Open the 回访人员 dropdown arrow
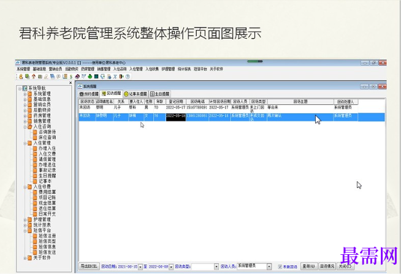The width and height of the screenshot is (409, 275). [x=269, y=266]
